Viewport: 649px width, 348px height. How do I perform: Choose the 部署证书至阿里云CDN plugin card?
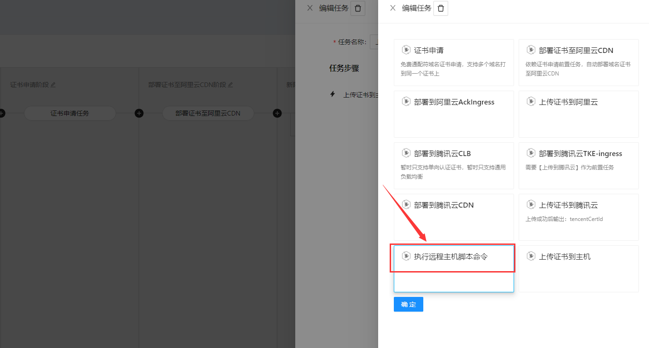coord(579,62)
